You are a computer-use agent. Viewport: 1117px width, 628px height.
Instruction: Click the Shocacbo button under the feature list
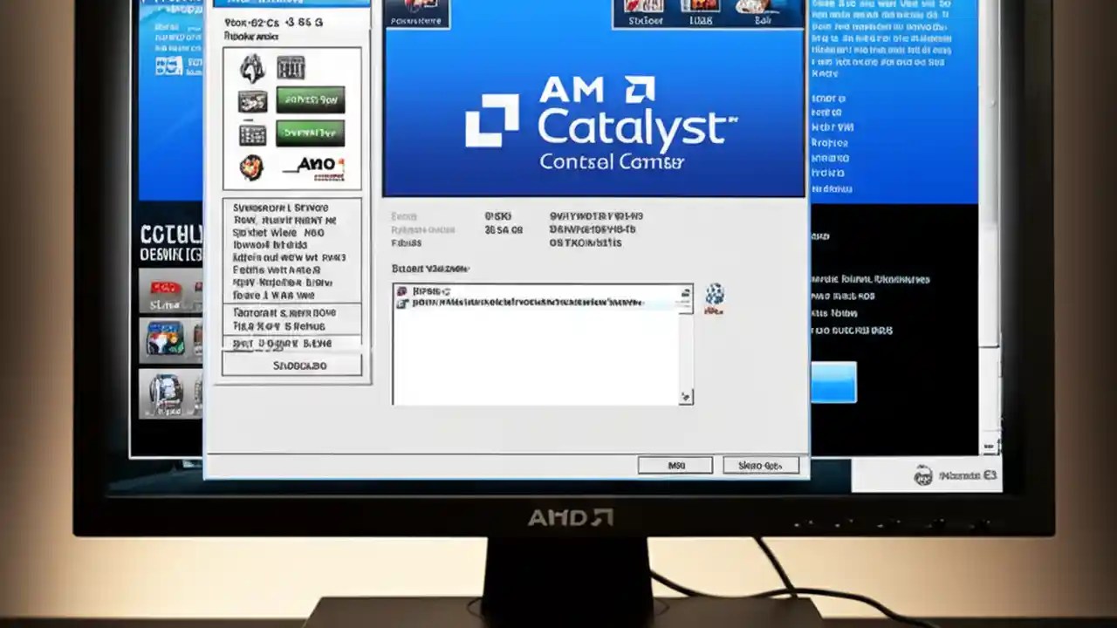298,365
